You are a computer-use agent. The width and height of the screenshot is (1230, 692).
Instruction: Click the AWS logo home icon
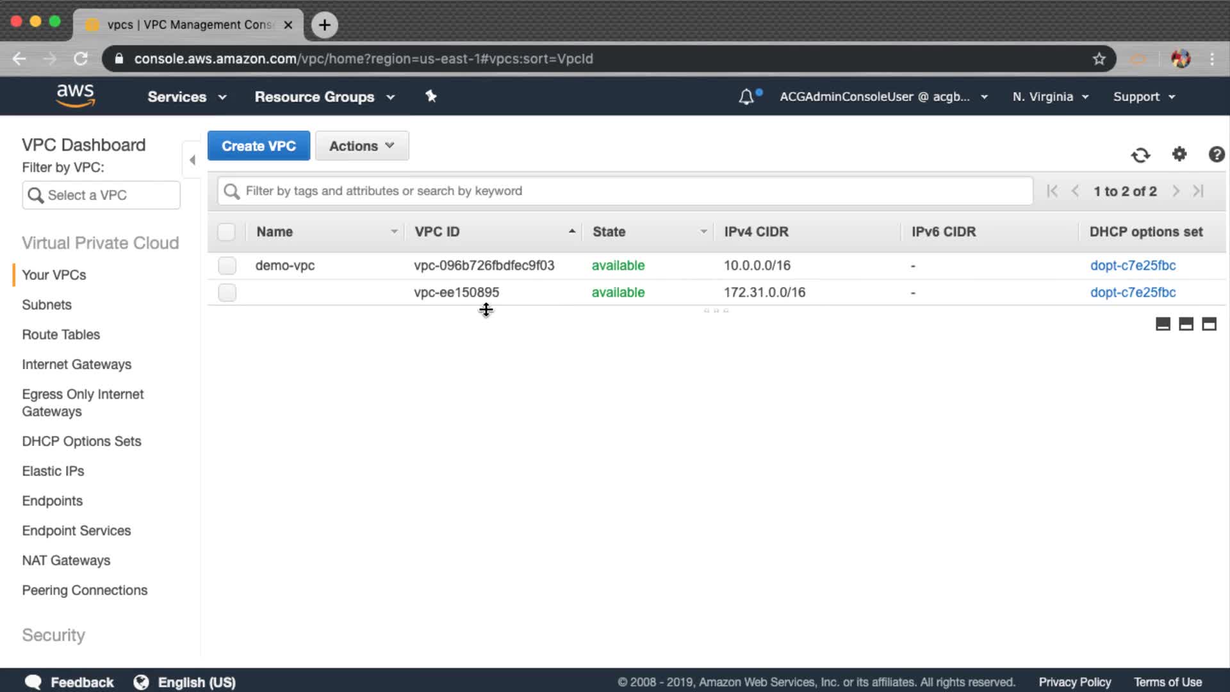(x=76, y=96)
